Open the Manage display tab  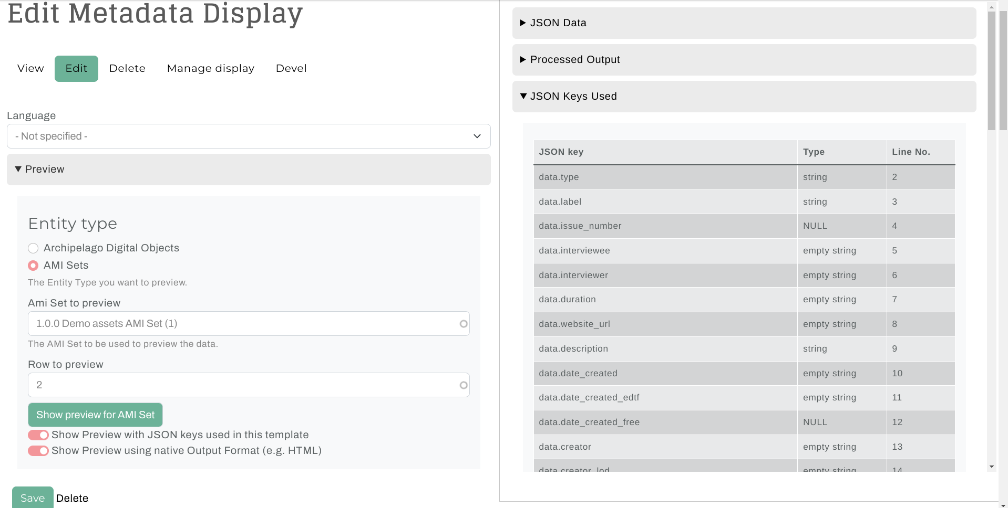pyautogui.click(x=210, y=69)
